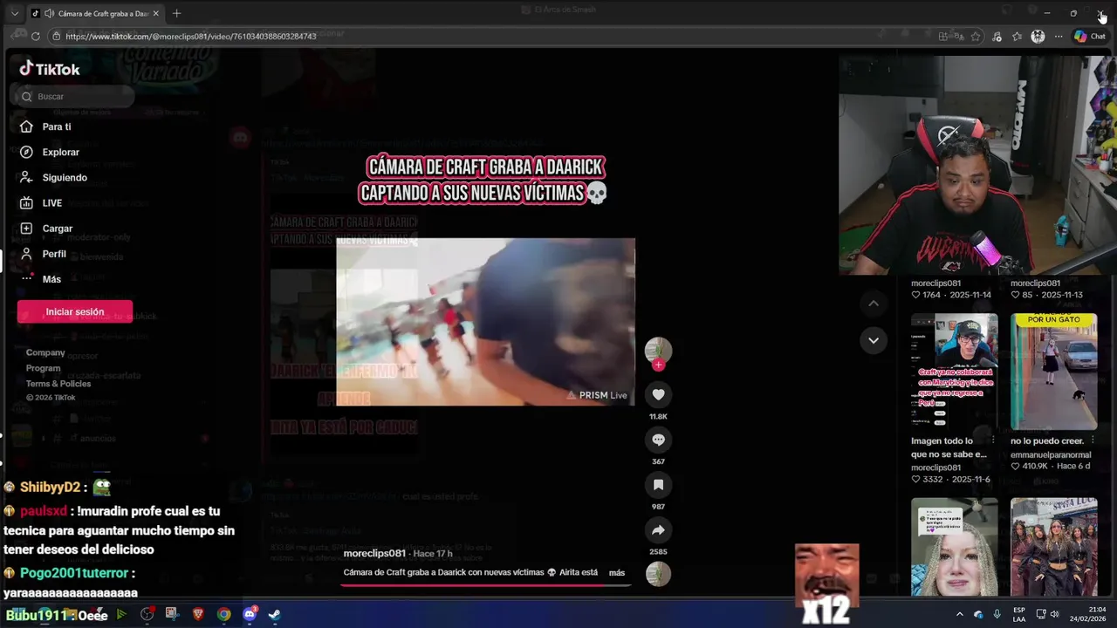This screenshot has width=1117, height=628.
Task: Open the POR UN GATO thumbnail
Action: tap(1053, 372)
